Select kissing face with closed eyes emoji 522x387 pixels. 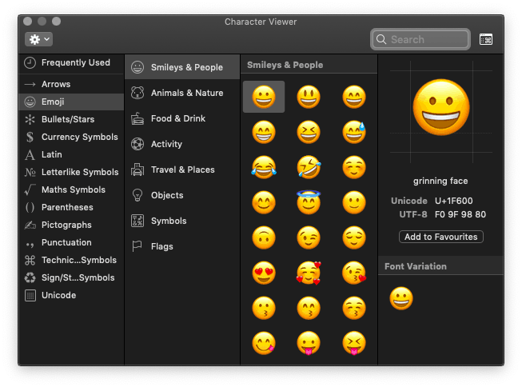pyautogui.click(x=354, y=308)
